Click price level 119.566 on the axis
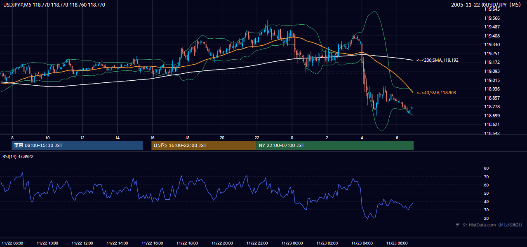This screenshot has width=527, height=247. 492,18
